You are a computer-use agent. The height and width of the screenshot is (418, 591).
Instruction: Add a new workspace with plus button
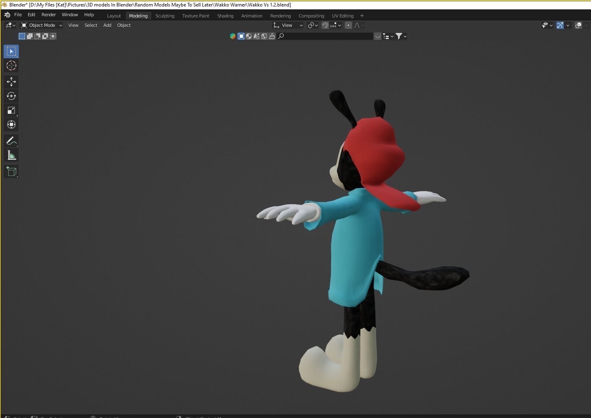[362, 16]
